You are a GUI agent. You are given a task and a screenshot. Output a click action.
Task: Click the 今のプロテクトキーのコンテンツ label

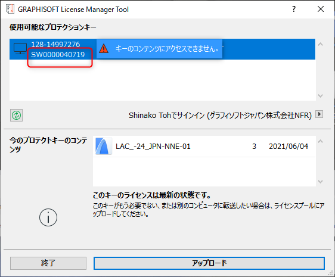48,145
